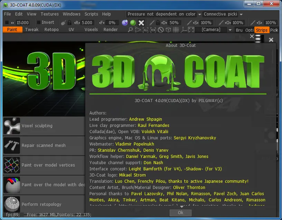Click the painted sphere icon for deep painting
The height and width of the screenshot is (220, 282).
[12, 185]
